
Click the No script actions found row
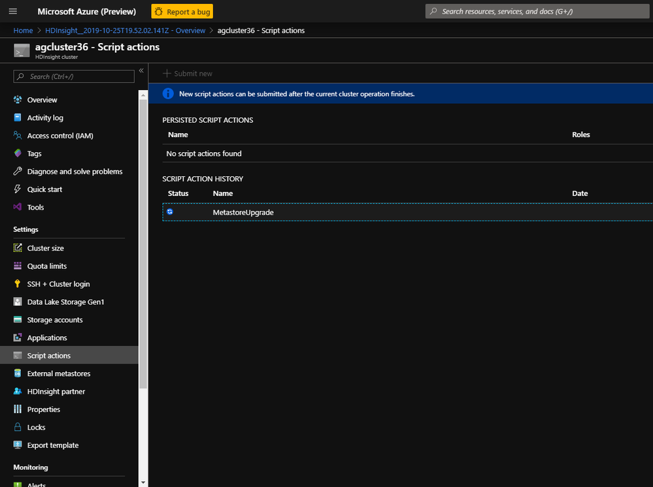point(407,153)
